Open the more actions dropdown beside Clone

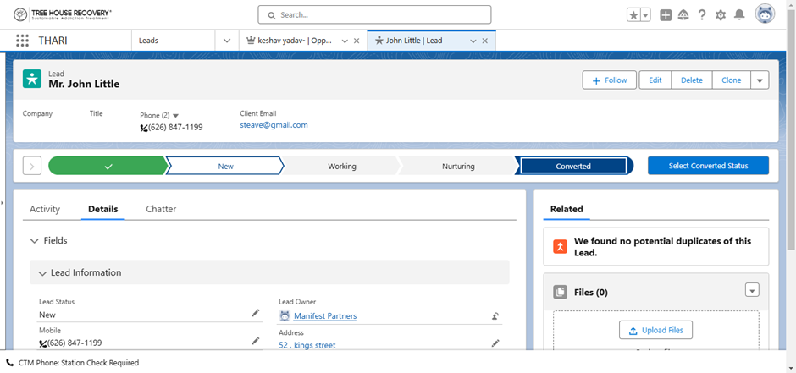(760, 80)
